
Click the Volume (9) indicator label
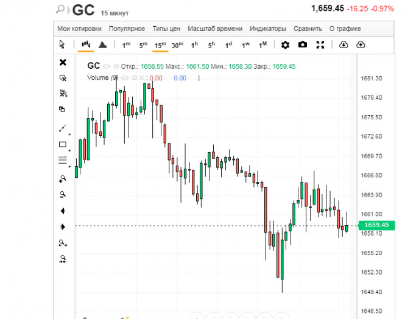tap(102, 77)
